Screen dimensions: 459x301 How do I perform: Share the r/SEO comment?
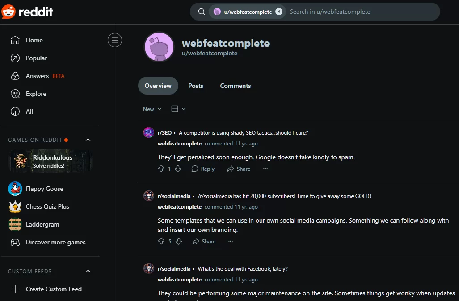239,169
